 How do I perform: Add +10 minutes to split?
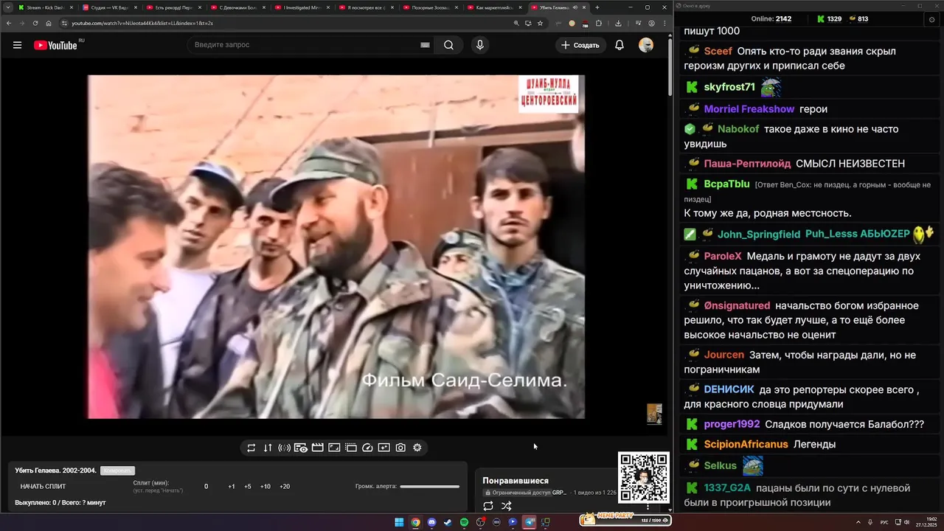click(265, 487)
